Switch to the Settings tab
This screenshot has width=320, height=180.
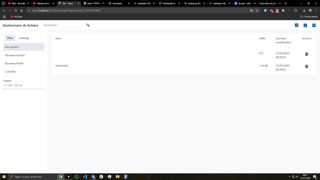tap(24, 38)
